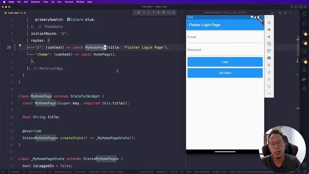Open the Selection menu
The image size is (309, 174).
35,2
